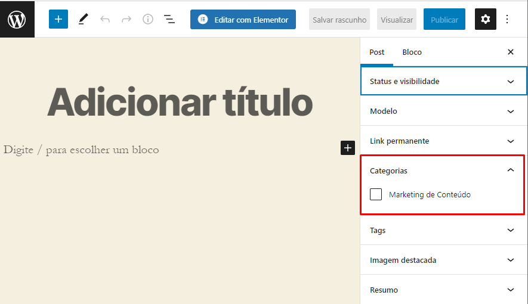Open the document details info icon
The height and width of the screenshot is (304, 528).
pyautogui.click(x=148, y=19)
